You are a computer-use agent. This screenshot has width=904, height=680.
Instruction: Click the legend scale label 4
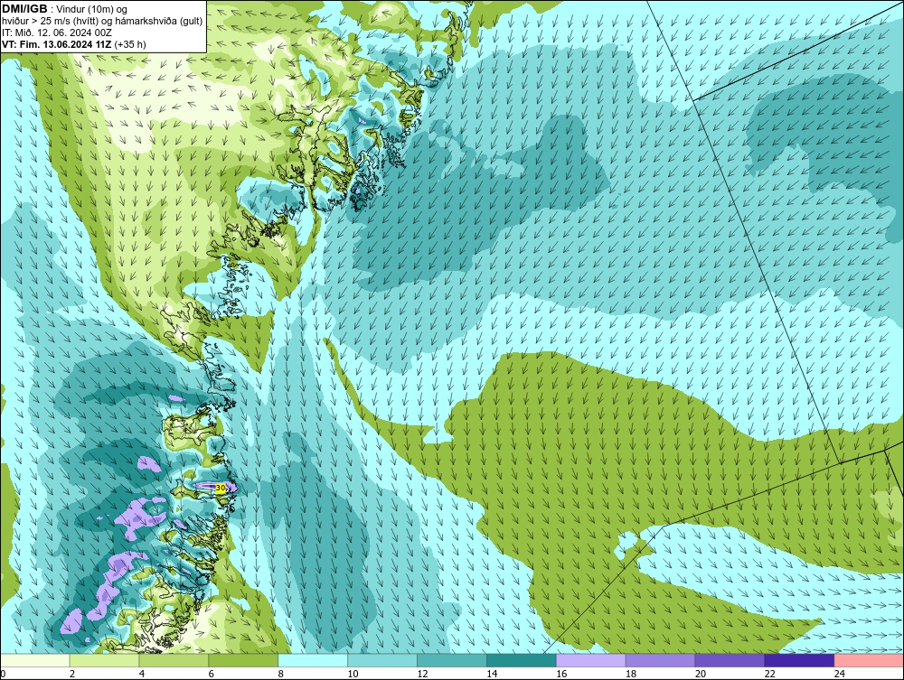coord(142,674)
